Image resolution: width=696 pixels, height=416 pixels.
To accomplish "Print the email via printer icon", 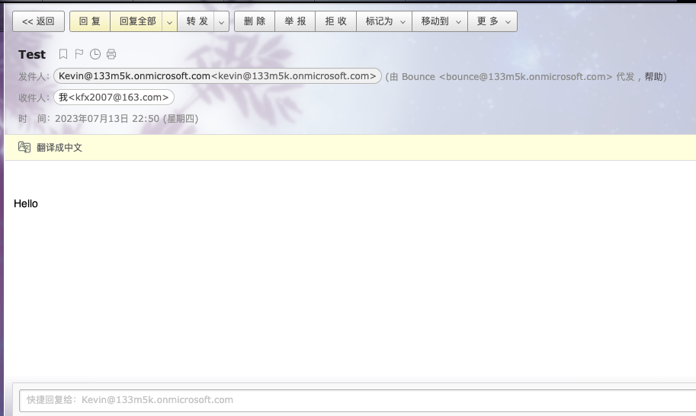I will pyautogui.click(x=111, y=54).
